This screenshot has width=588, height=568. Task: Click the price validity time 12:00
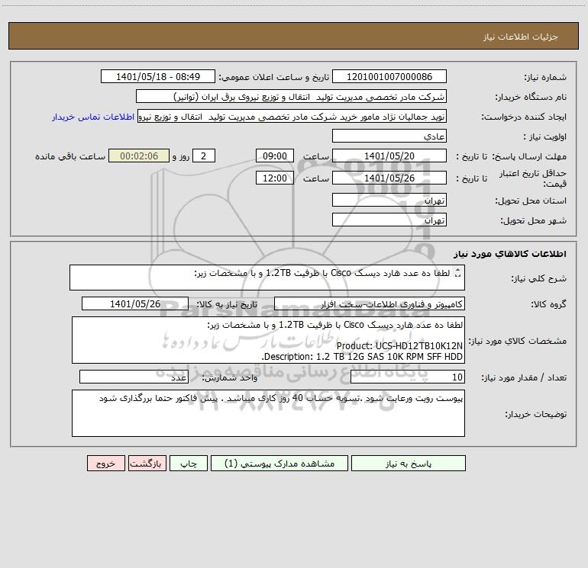coord(274,178)
